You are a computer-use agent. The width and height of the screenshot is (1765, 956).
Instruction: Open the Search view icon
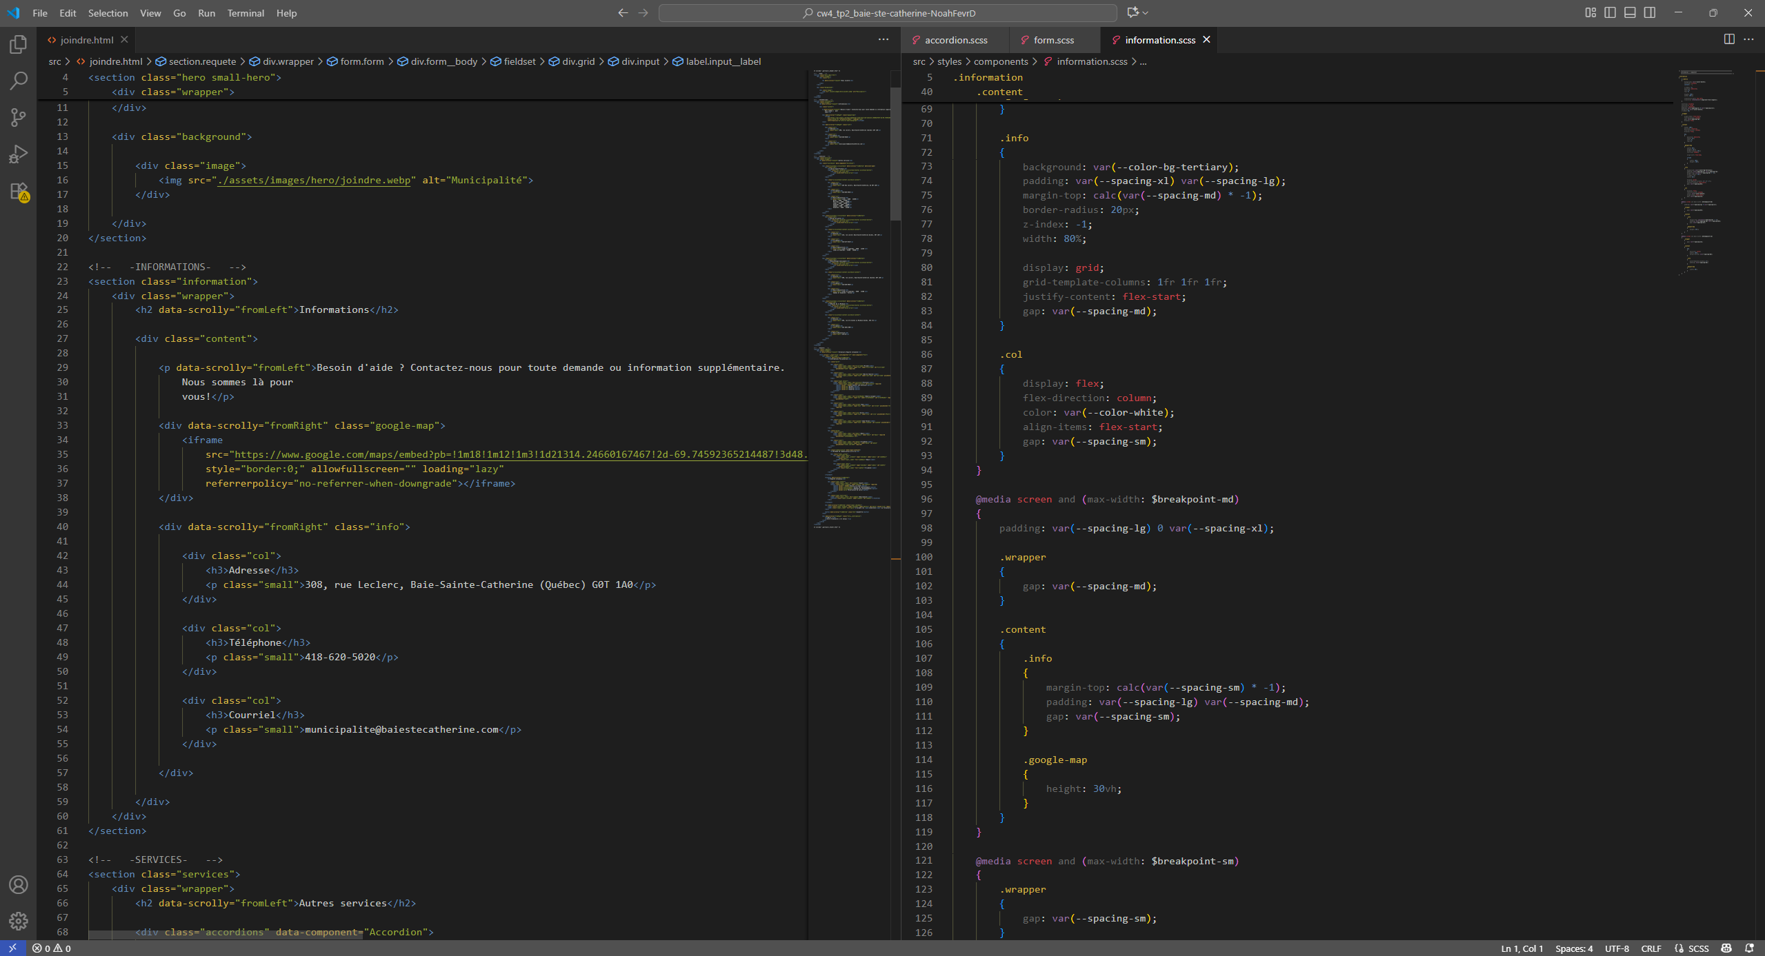[x=19, y=81]
